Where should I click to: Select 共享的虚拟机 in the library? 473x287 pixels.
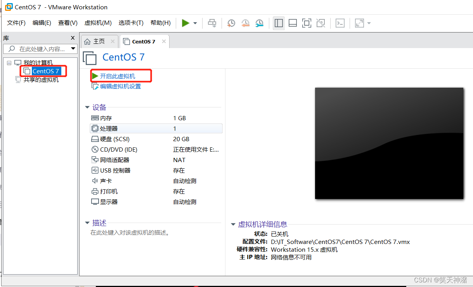coord(41,80)
